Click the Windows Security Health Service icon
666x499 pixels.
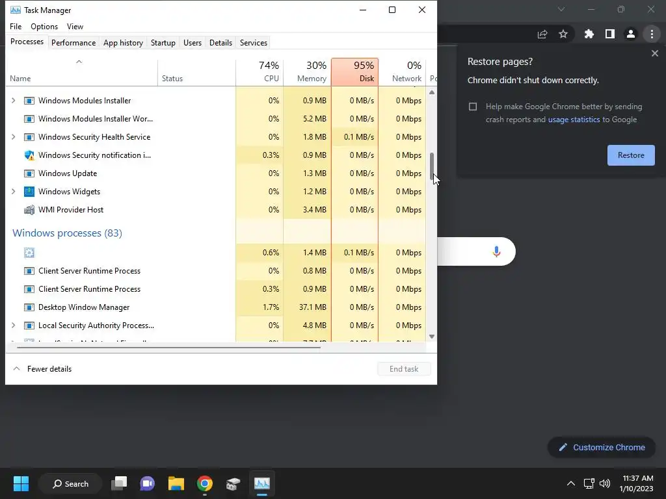[29, 137]
